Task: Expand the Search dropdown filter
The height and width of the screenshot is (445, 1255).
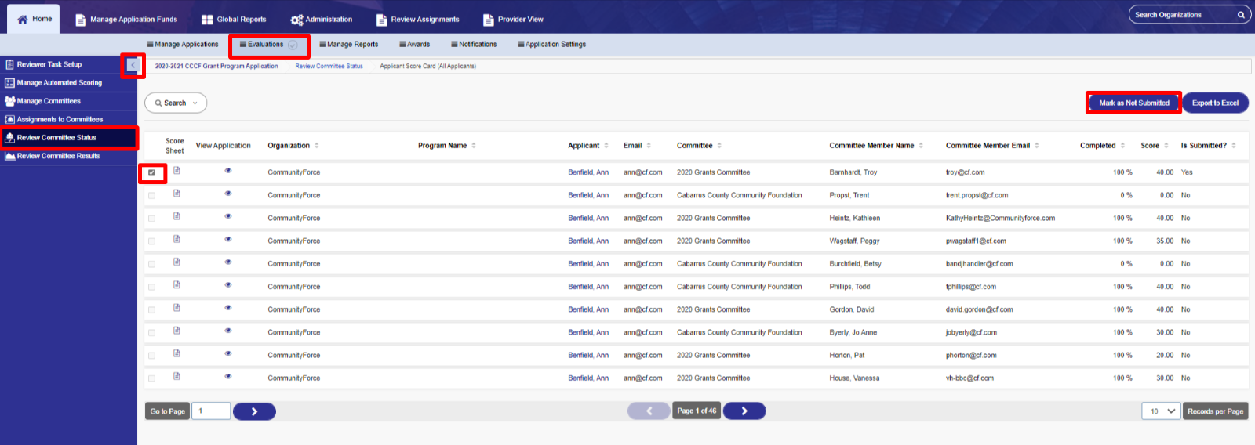Action: click(x=176, y=103)
